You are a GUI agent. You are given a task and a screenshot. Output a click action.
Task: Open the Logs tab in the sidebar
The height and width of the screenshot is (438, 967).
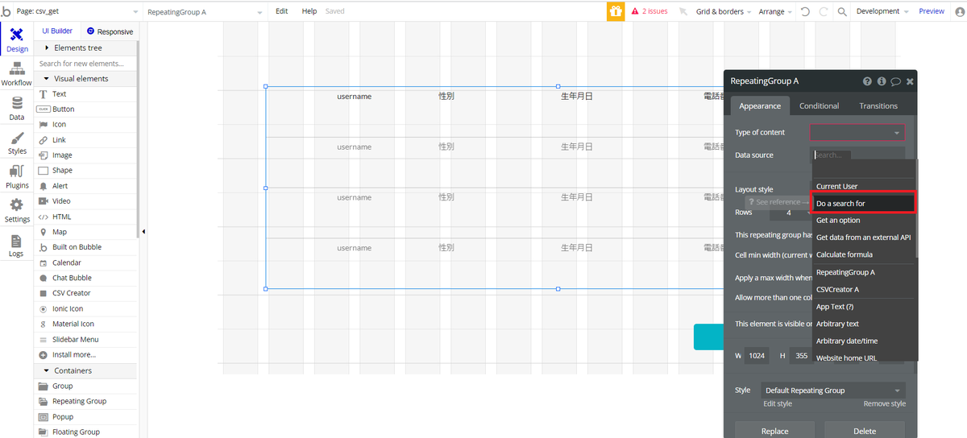[x=17, y=246]
